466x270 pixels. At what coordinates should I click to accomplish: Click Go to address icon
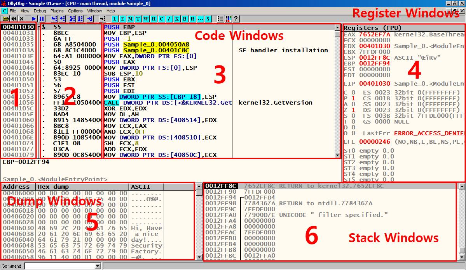pos(103,19)
